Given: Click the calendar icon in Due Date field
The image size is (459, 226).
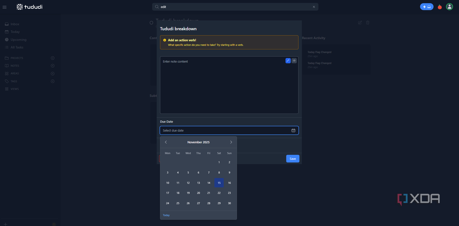Looking at the screenshot, I should [293, 131].
